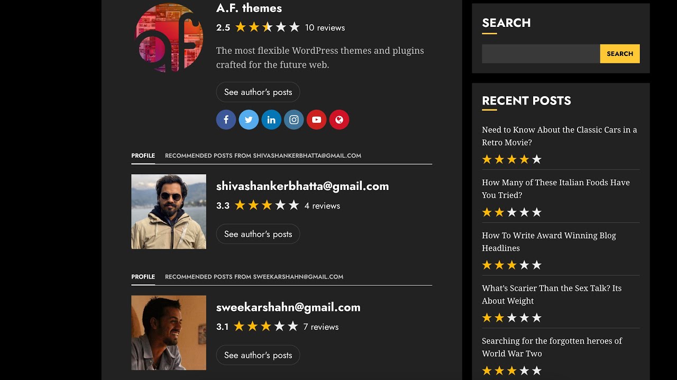The width and height of the screenshot is (677, 380).
Task: See shivashankerbhatta author's posts
Action: pos(258,234)
